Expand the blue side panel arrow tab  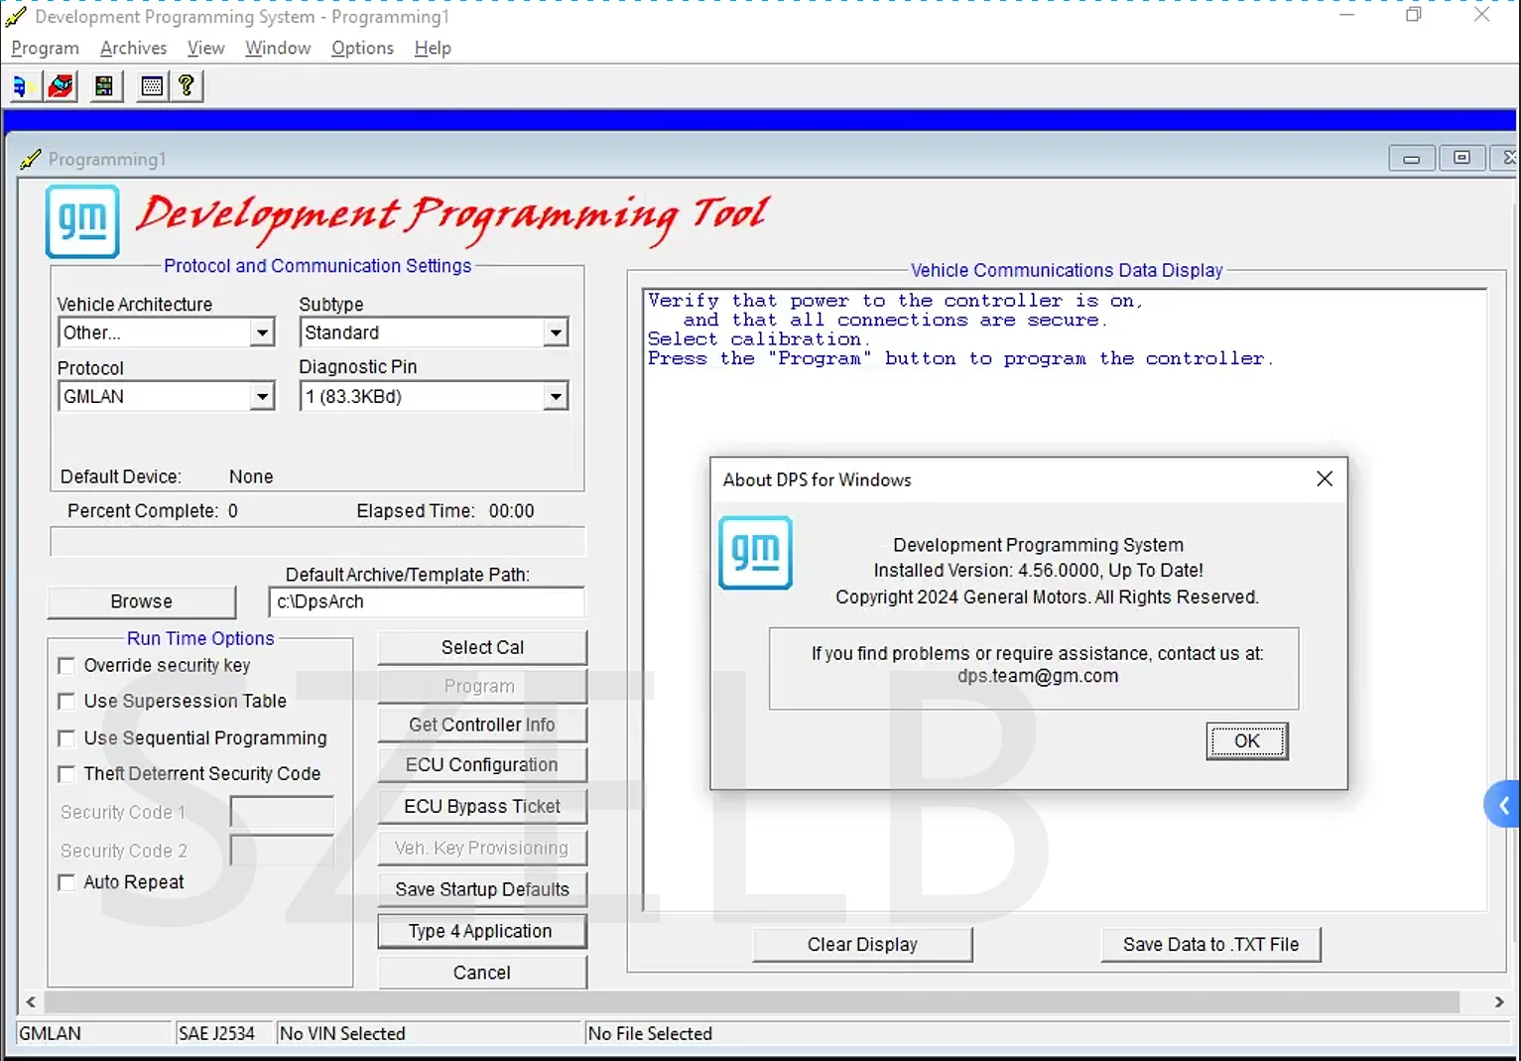(1503, 805)
